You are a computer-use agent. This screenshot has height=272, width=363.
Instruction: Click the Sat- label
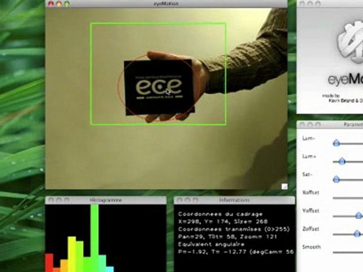click(x=307, y=175)
